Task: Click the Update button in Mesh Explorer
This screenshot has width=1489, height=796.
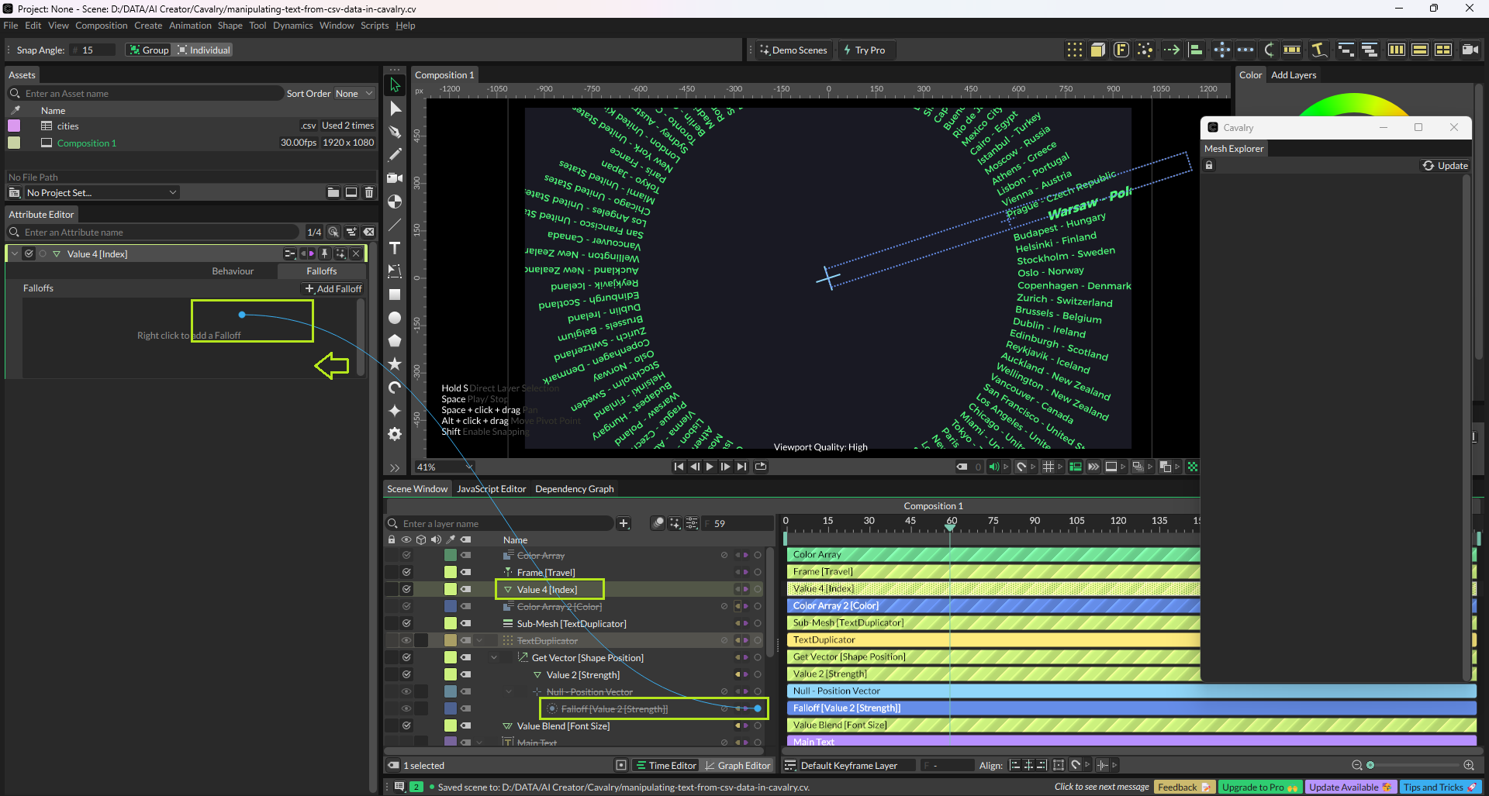Action: tap(1445, 166)
